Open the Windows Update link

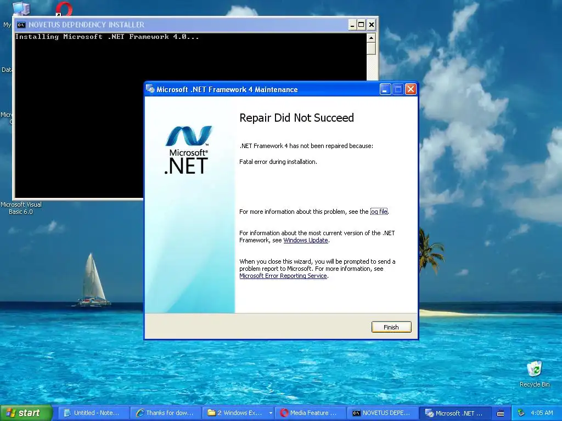pyautogui.click(x=306, y=240)
